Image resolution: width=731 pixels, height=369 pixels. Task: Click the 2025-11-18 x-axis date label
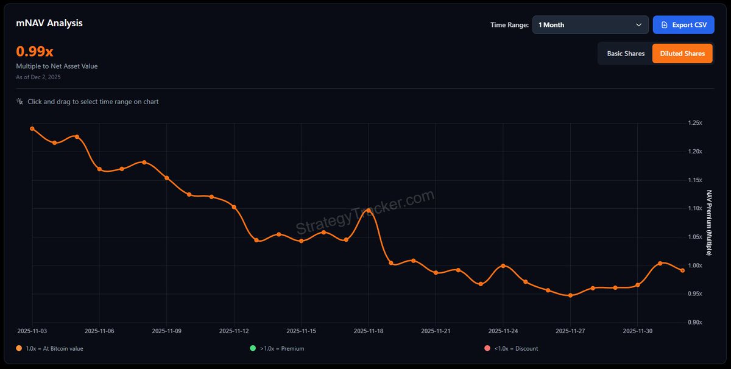[369, 331]
